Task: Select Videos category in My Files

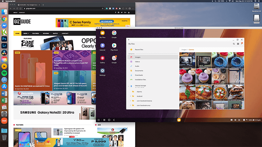Action: click(x=153, y=62)
